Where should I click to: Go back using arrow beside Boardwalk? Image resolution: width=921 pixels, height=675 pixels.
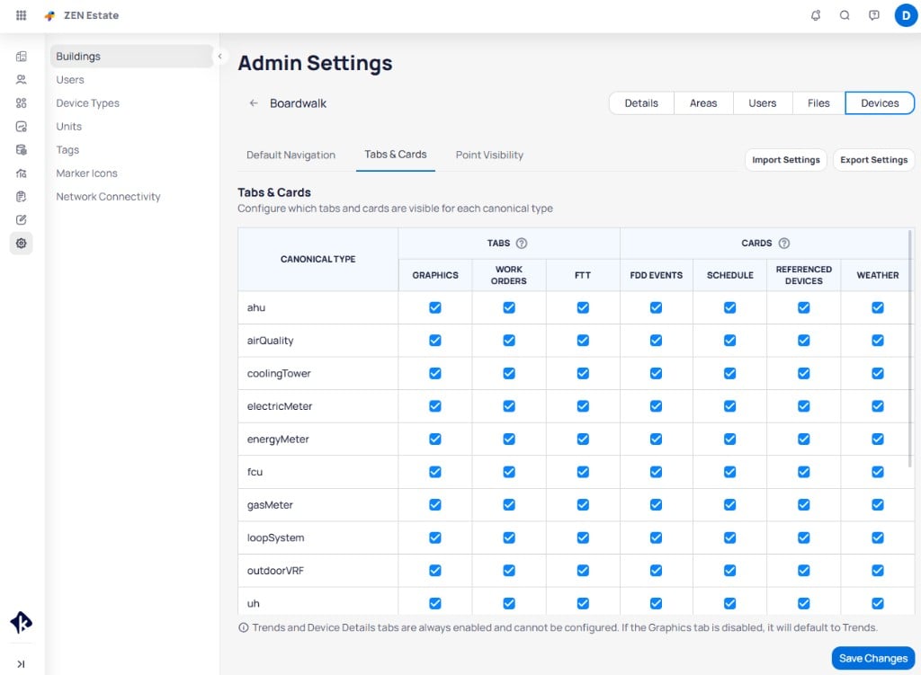click(x=254, y=103)
